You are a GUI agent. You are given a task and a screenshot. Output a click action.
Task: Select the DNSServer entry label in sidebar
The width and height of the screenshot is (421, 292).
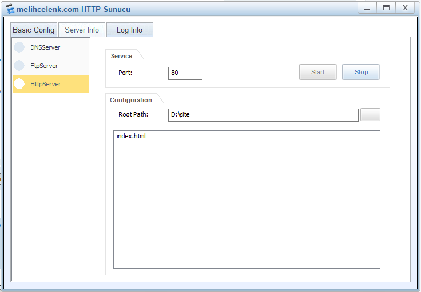click(x=45, y=47)
